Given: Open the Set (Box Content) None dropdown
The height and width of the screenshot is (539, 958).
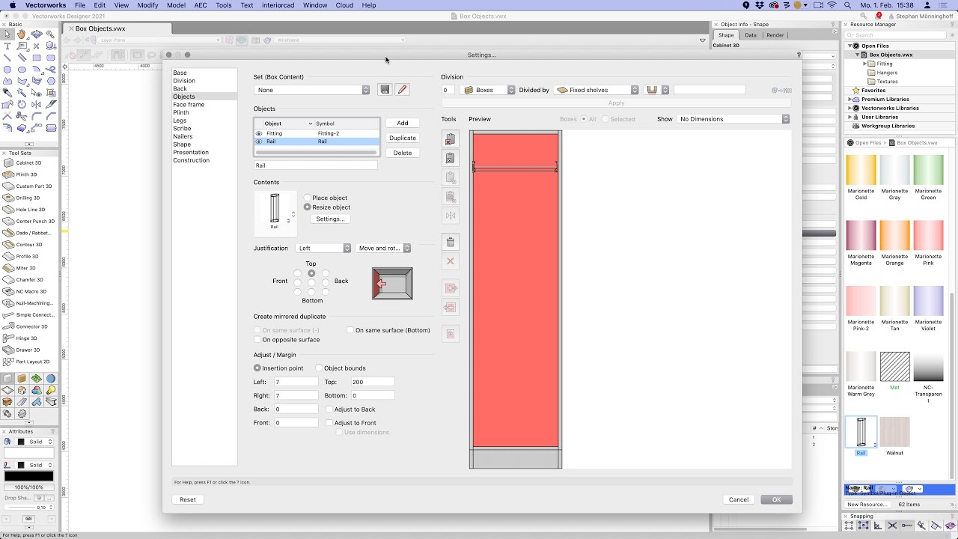Looking at the screenshot, I should point(312,90).
